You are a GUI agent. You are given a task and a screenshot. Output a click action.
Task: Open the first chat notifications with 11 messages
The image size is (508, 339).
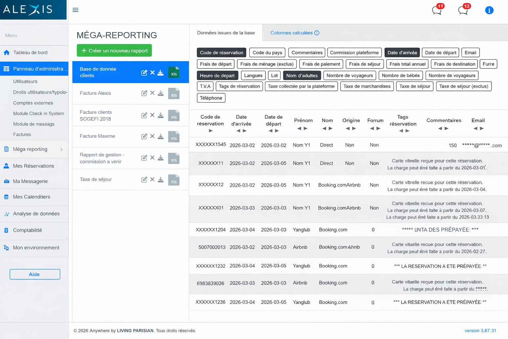click(x=437, y=10)
